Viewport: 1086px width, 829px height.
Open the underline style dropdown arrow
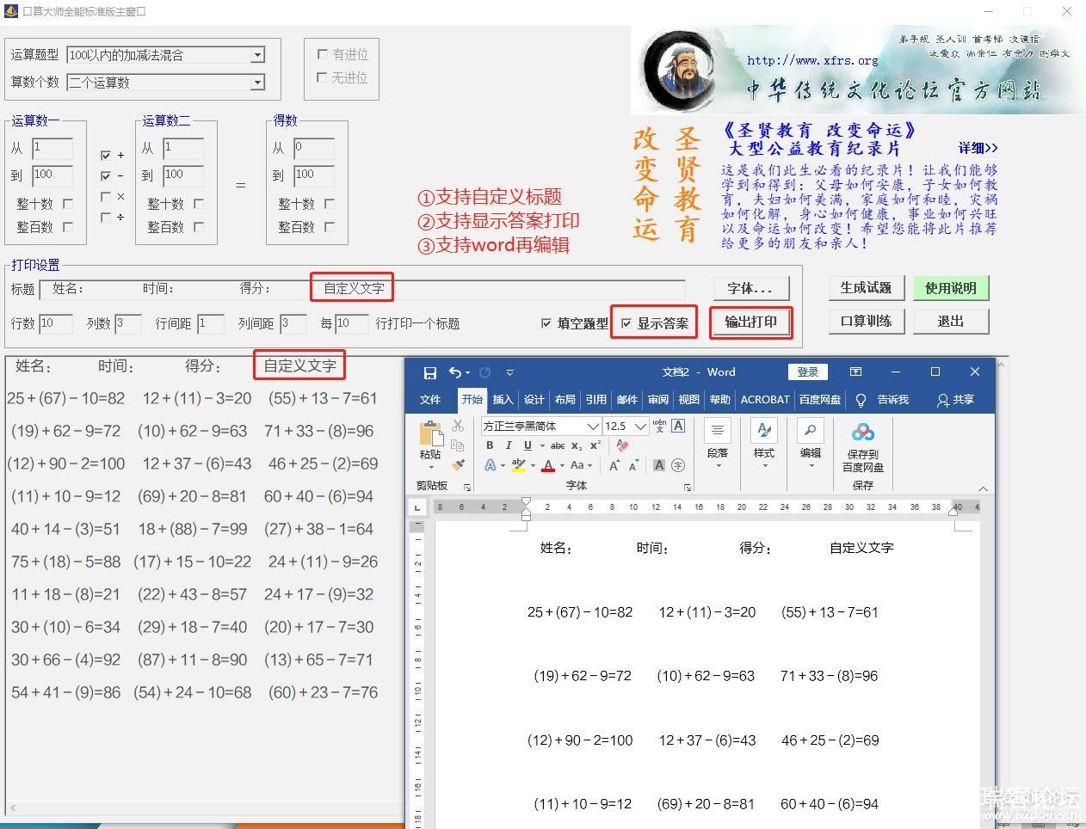541,445
